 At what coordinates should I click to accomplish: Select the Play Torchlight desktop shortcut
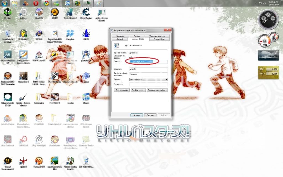coord(39,141)
